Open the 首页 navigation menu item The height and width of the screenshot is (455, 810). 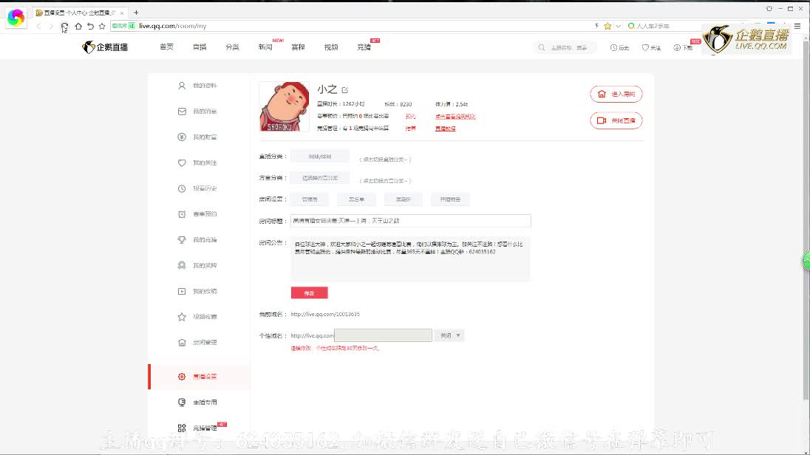click(x=166, y=47)
